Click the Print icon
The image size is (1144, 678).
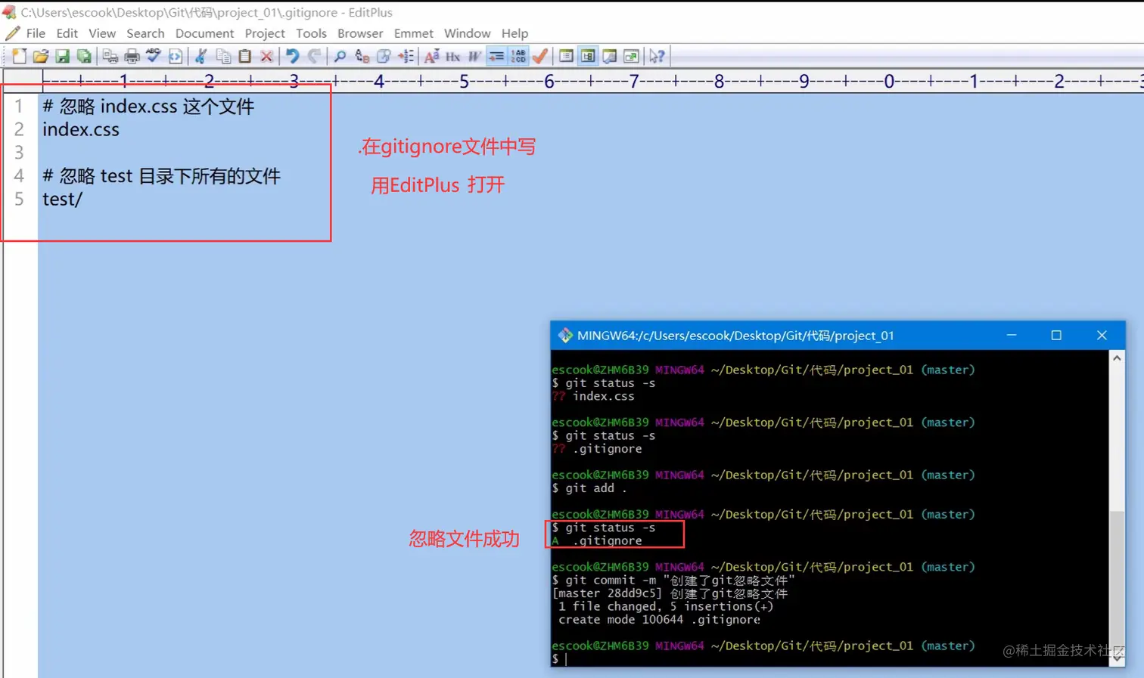132,56
